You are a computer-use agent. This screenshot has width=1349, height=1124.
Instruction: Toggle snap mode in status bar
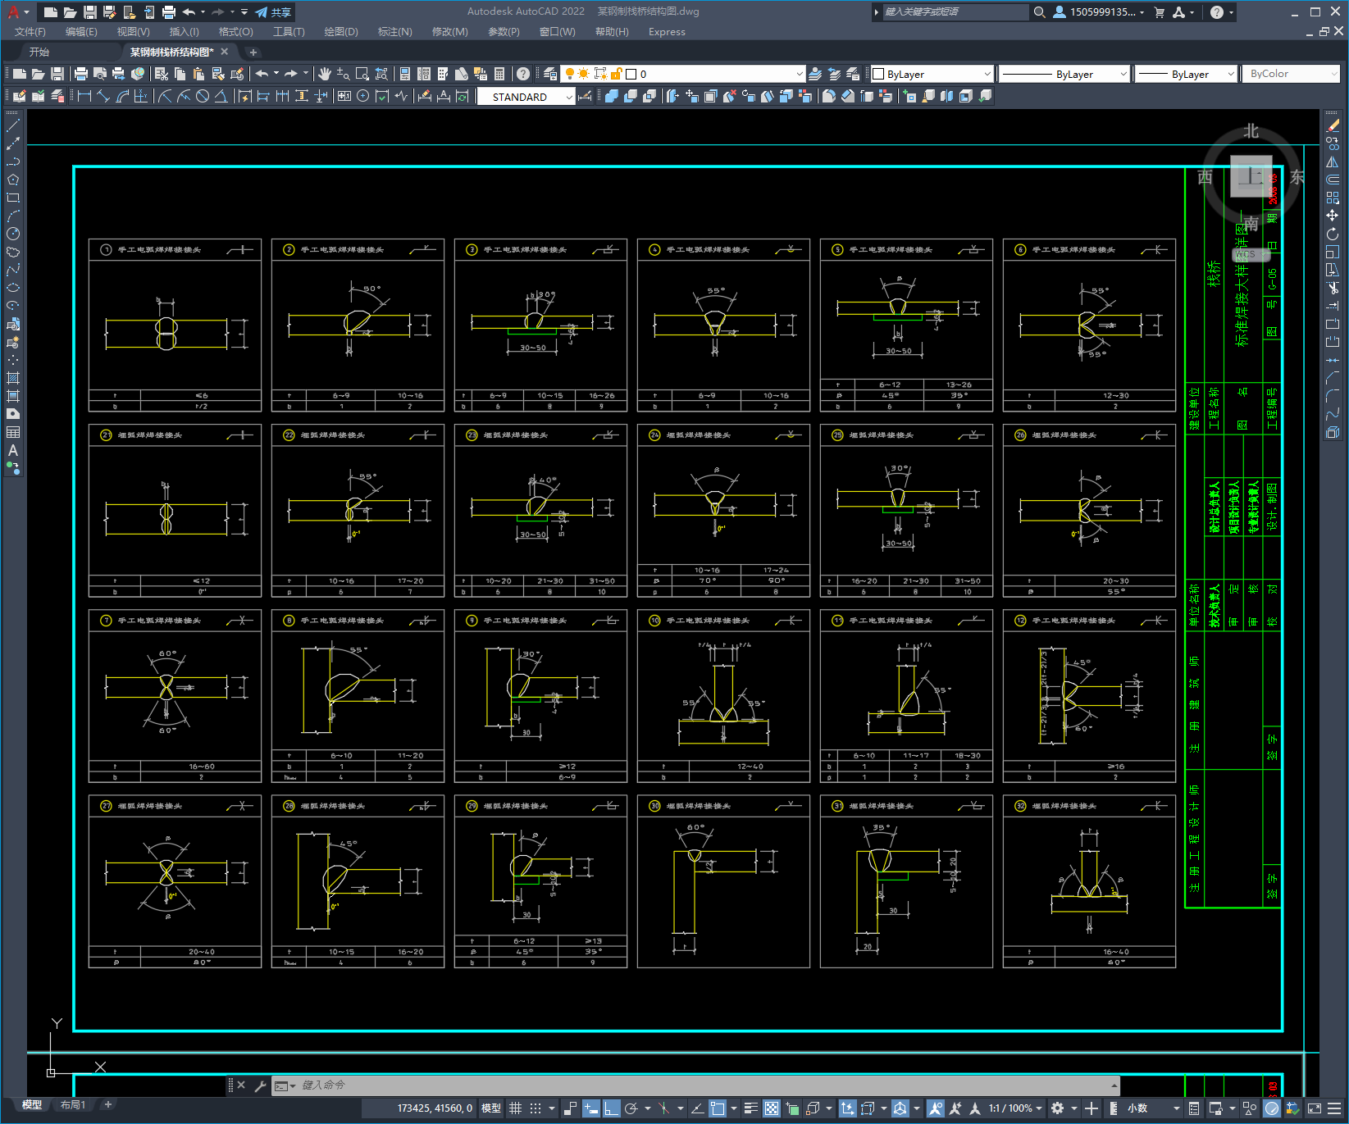[535, 1108]
